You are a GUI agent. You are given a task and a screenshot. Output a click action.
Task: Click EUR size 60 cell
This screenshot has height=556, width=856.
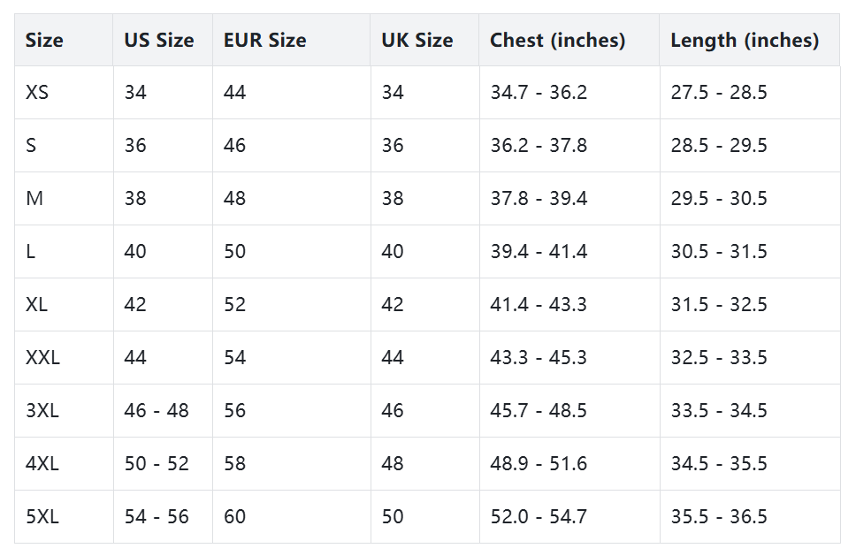(x=234, y=517)
